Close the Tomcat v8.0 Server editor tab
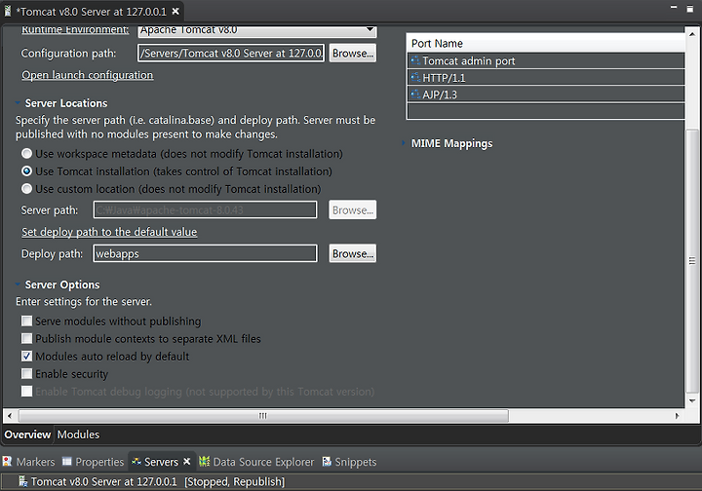This screenshot has height=491, width=702. tap(175, 11)
